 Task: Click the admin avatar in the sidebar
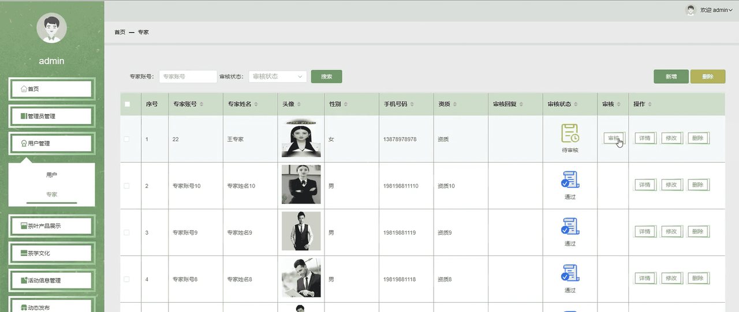click(51, 28)
